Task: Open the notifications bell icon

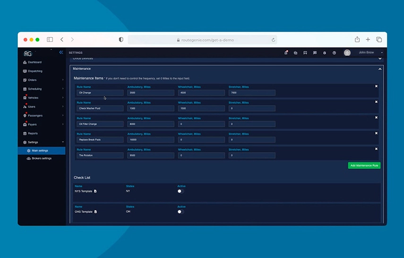Action: tap(286, 52)
